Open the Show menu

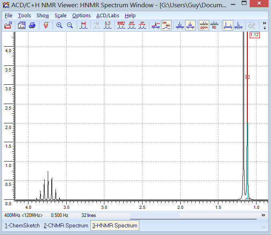(43, 16)
